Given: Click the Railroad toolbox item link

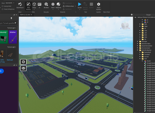Looking at the screenshot, I should (10, 60).
